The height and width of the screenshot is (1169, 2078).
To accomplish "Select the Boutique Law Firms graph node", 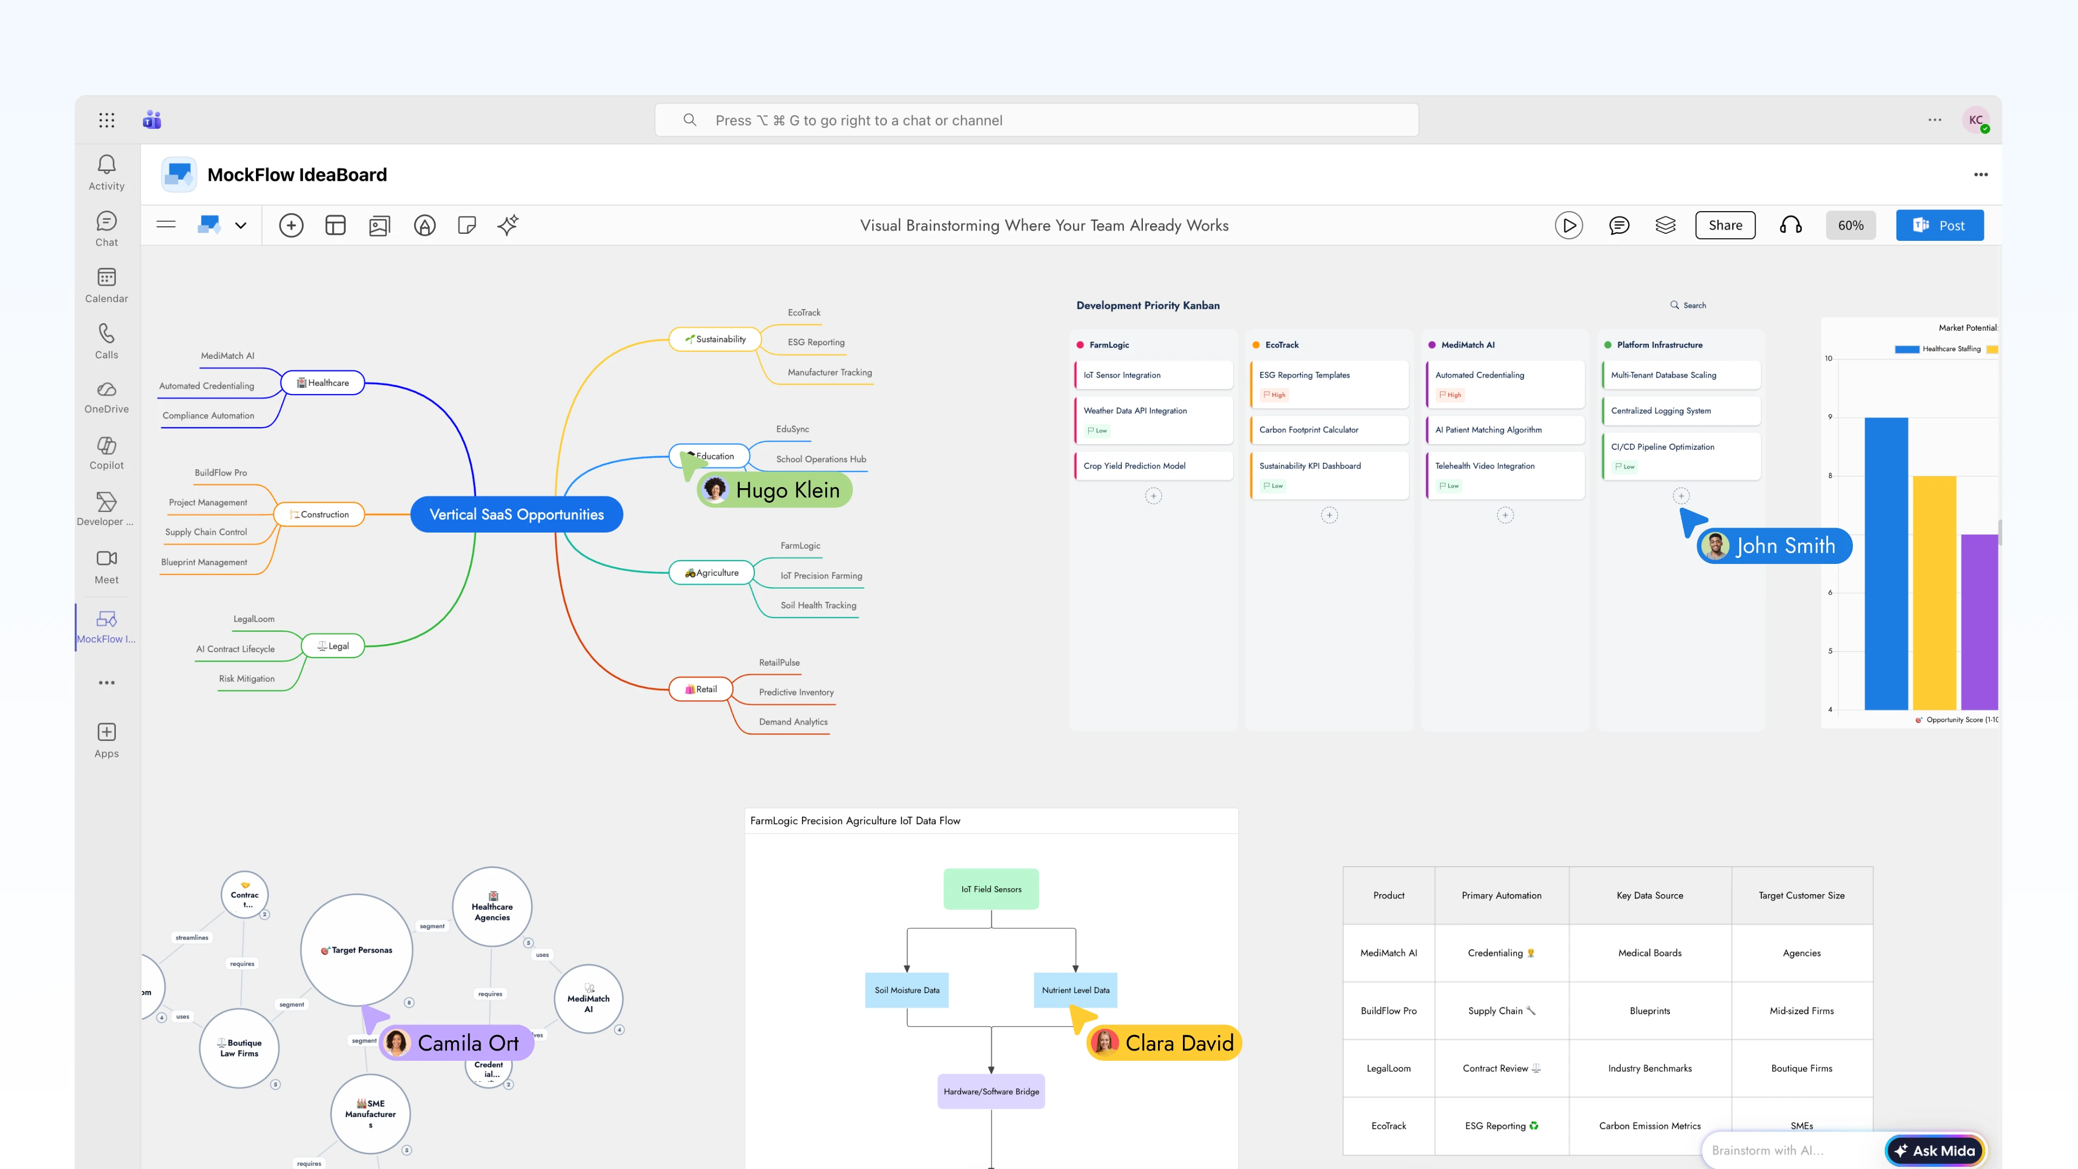I will (x=240, y=1048).
